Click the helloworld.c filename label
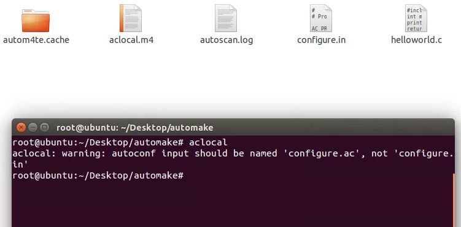461x227 pixels. [416, 40]
